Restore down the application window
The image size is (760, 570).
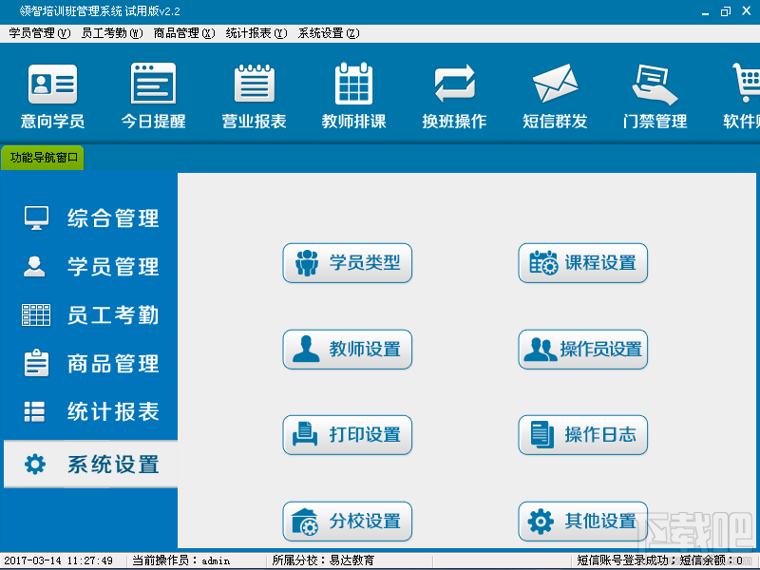click(x=726, y=11)
